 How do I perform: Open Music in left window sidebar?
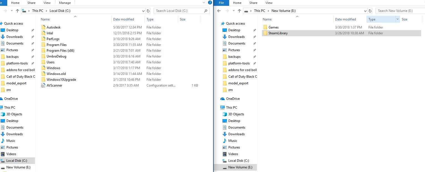click(11, 141)
